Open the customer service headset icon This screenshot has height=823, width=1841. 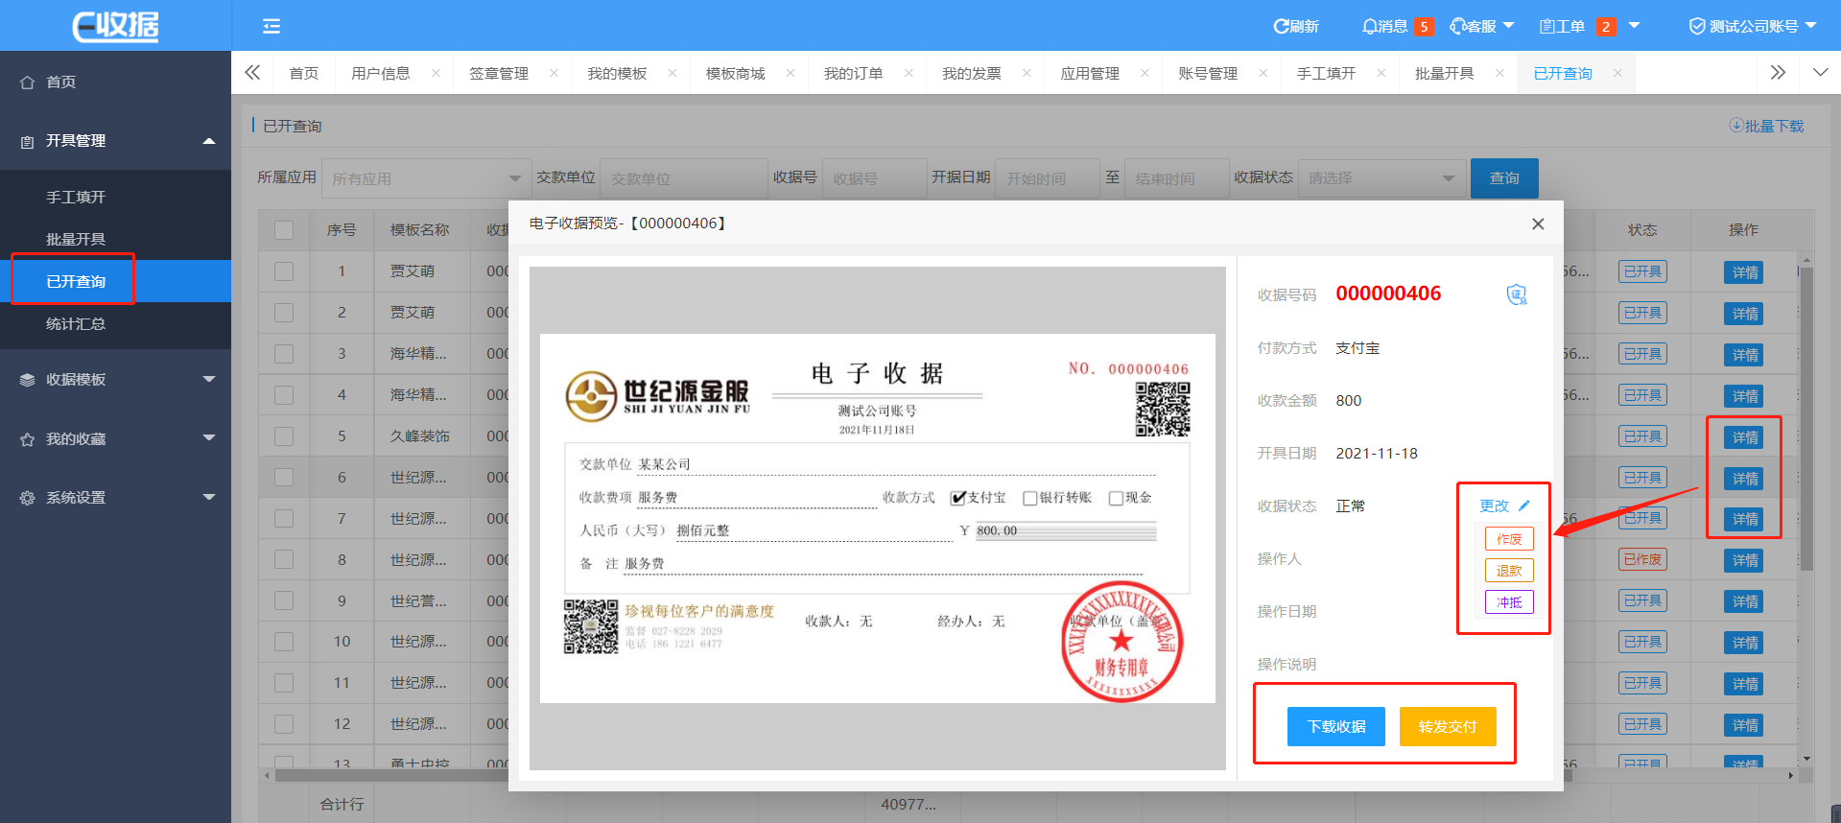point(1457,26)
